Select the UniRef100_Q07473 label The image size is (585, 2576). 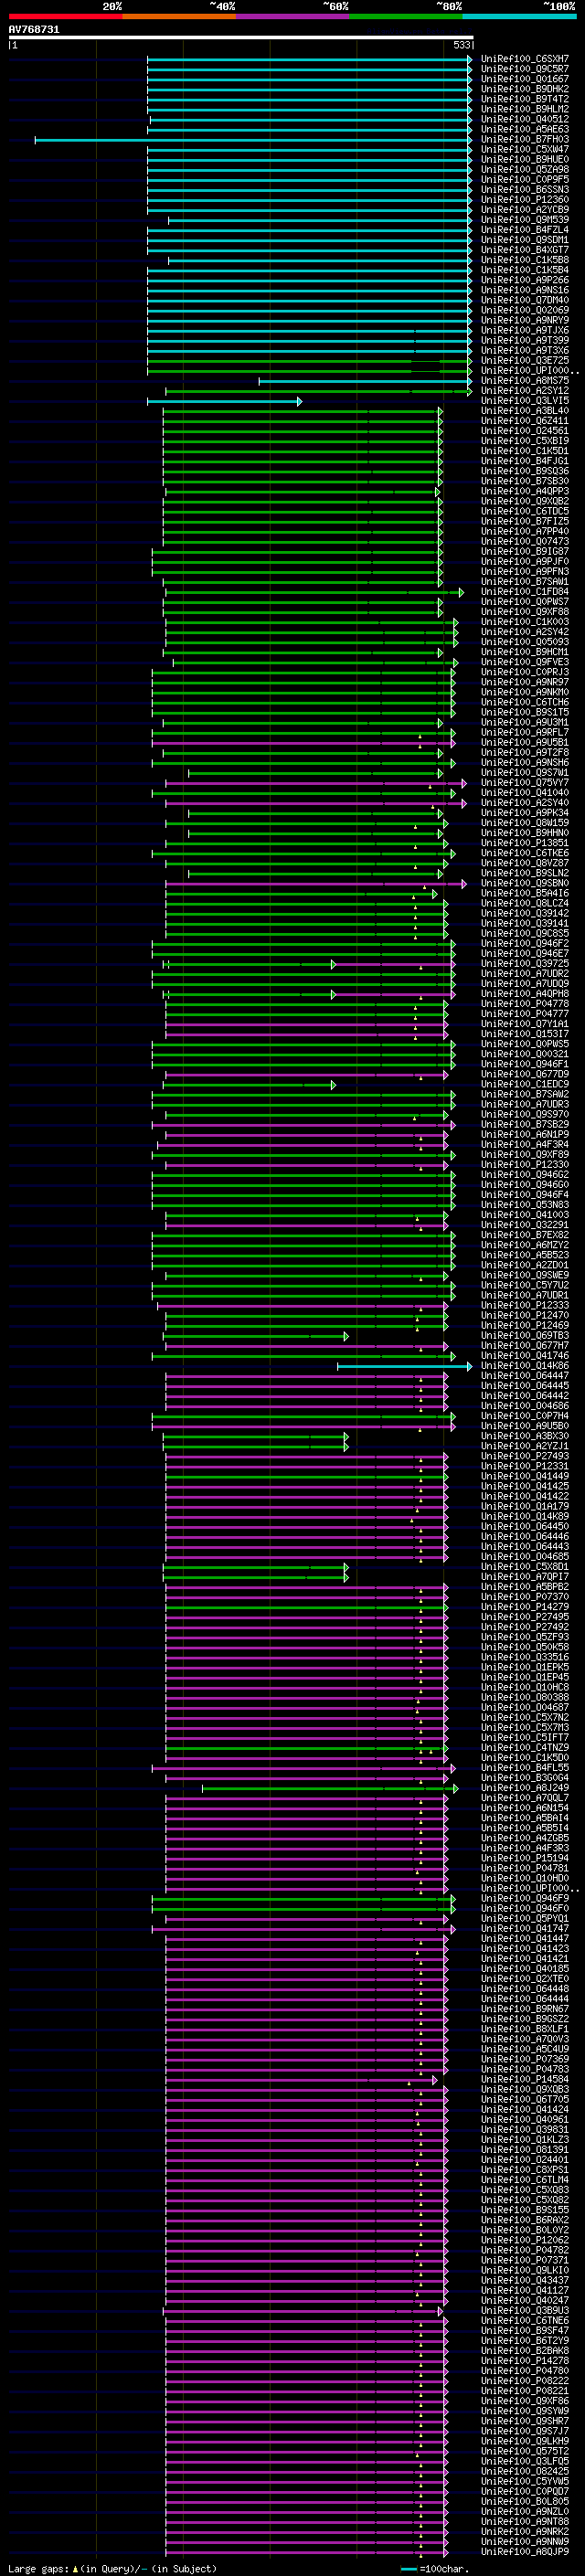(525, 542)
